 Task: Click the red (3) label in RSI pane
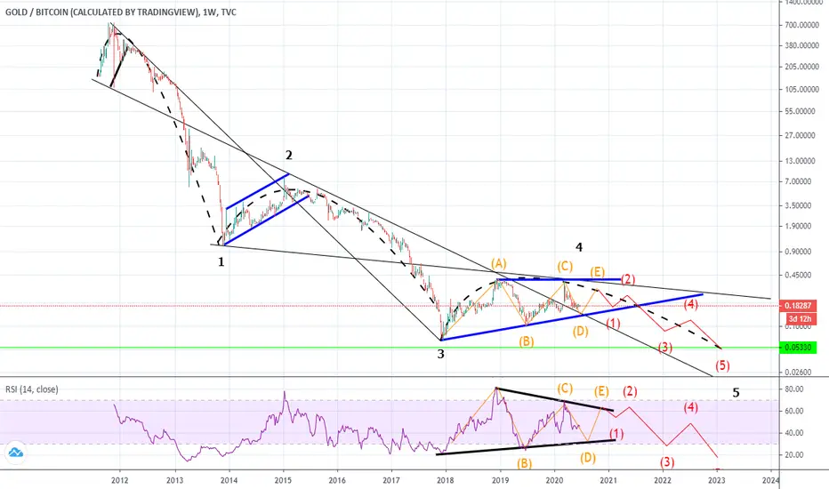pyautogui.click(x=667, y=461)
